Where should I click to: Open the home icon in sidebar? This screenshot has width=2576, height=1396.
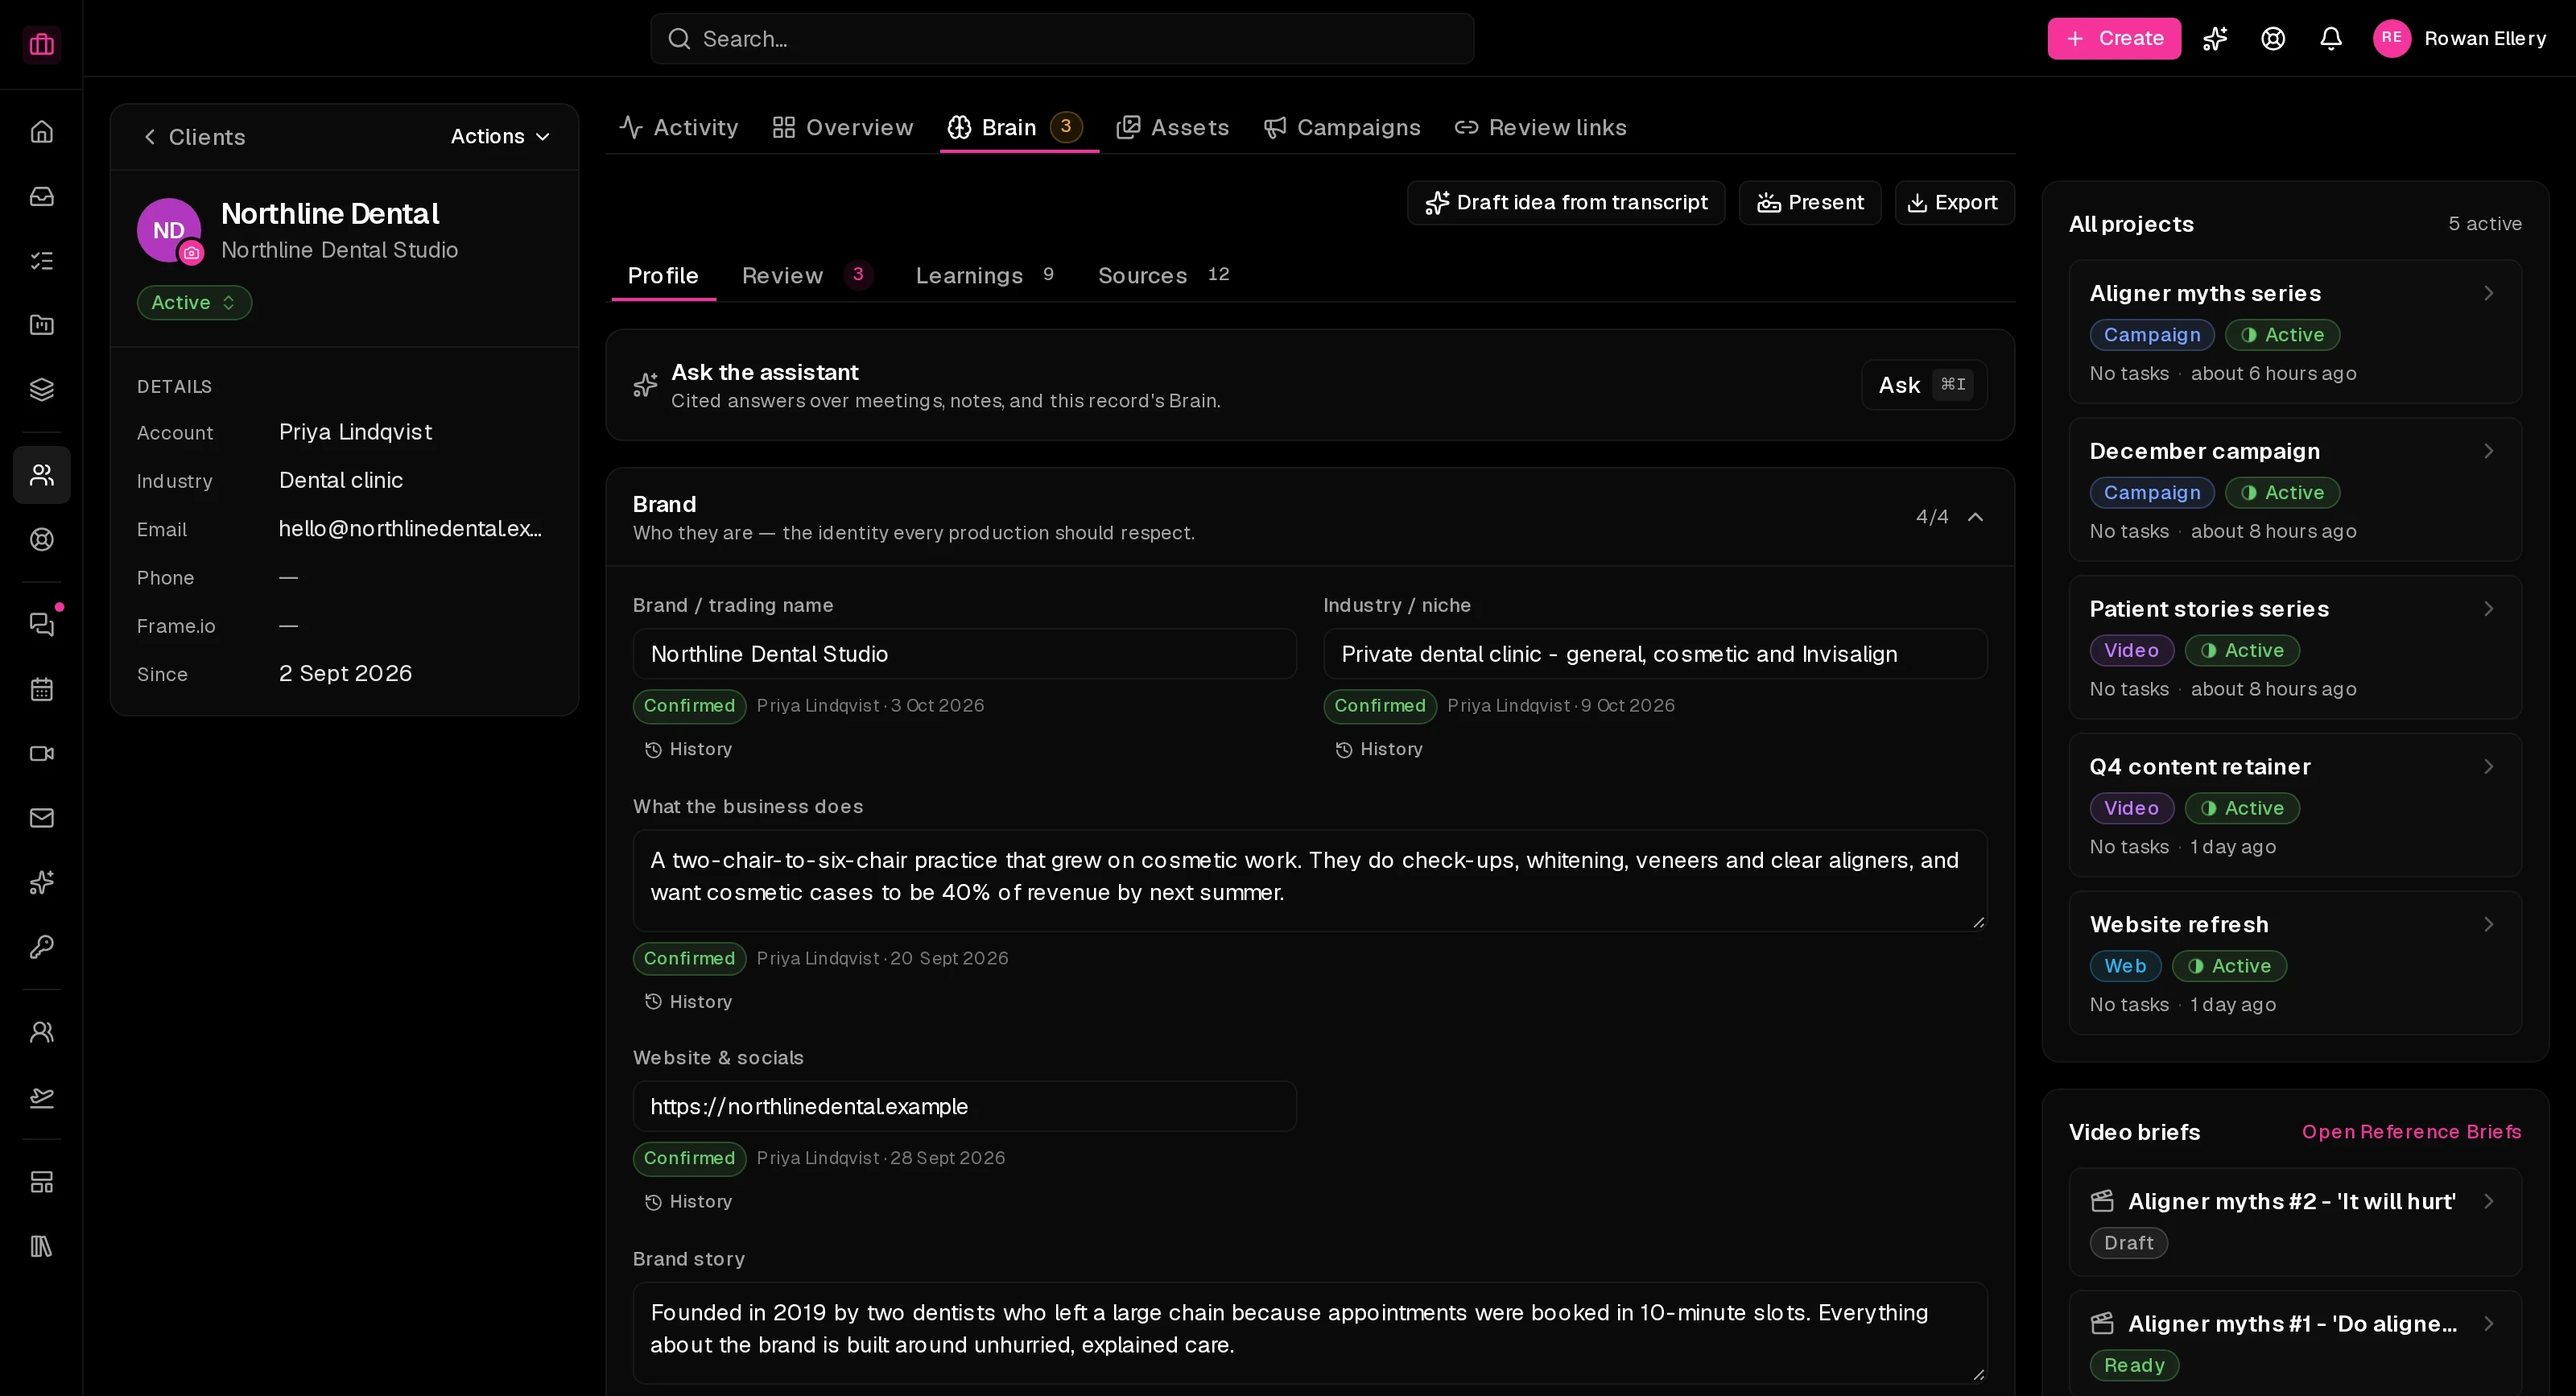pos(41,132)
